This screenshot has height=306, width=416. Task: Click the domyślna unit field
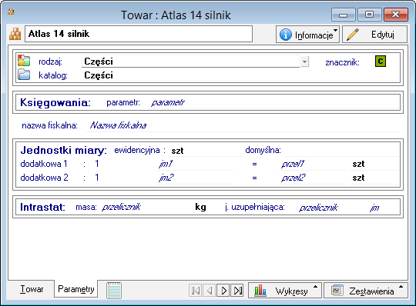(342, 151)
